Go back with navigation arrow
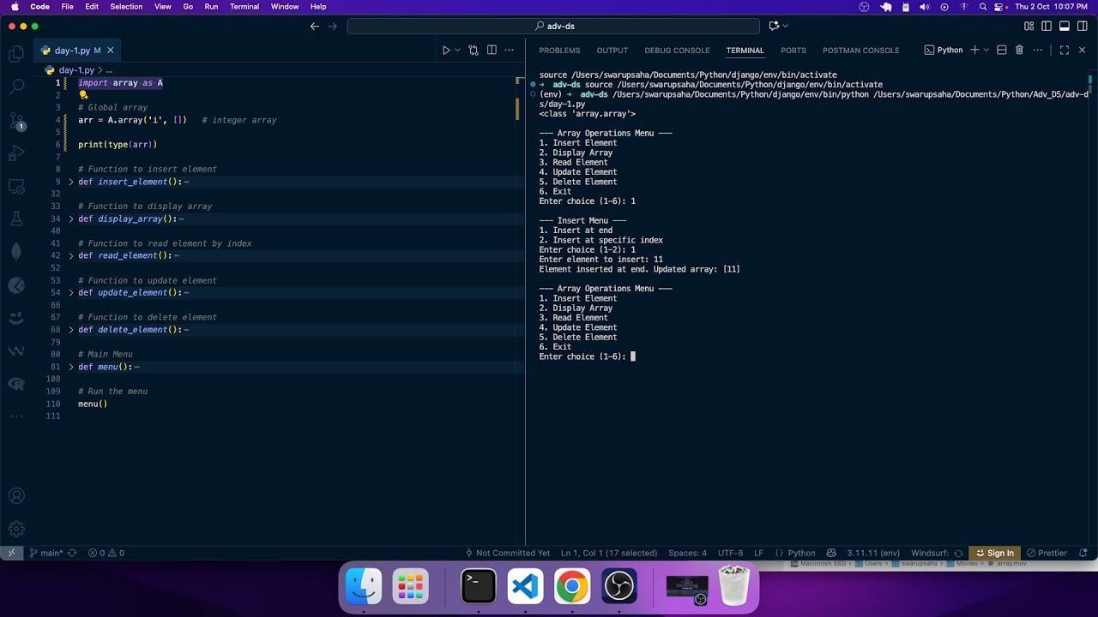1098x617 pixels. click(315, 27)
